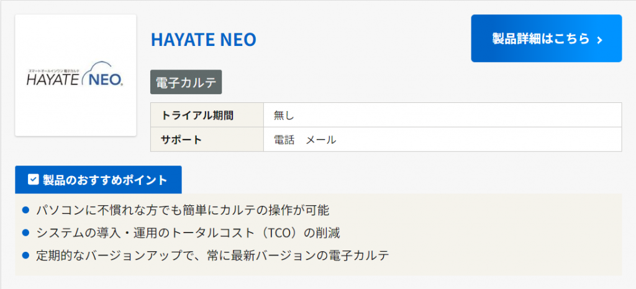Click the 定期的なバージョンアップ bullet text
Screen dimensions: 636x289
pyautogui.click(x=212, y=255)
